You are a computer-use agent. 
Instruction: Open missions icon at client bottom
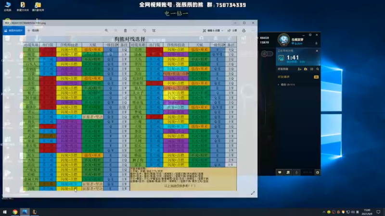click(288, 172)
